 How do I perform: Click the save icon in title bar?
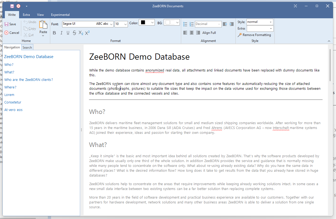(12, 6)
